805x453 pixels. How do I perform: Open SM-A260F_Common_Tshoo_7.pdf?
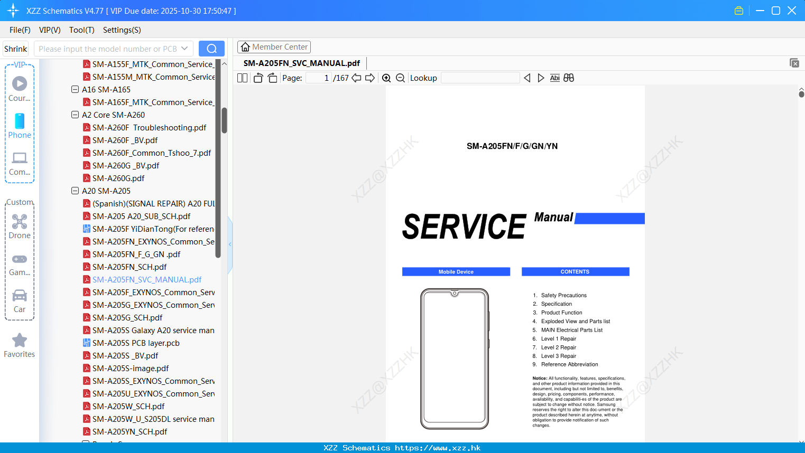tap(151, 153)
